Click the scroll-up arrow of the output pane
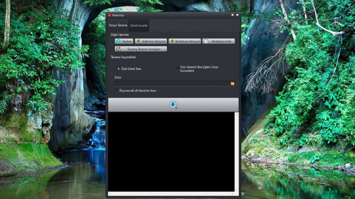355x199 pixels. 236,115
